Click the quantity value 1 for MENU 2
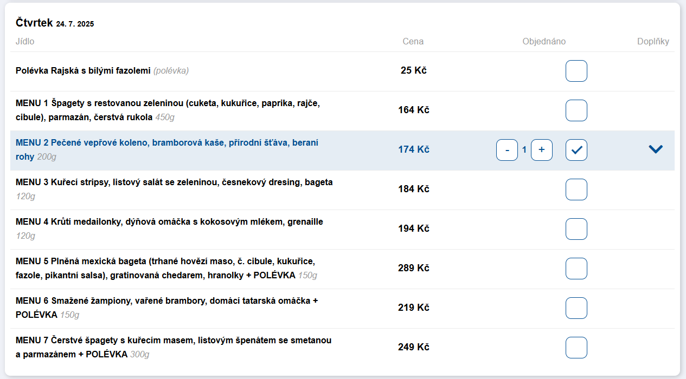The image size is (686, 379). click(524, 150)
